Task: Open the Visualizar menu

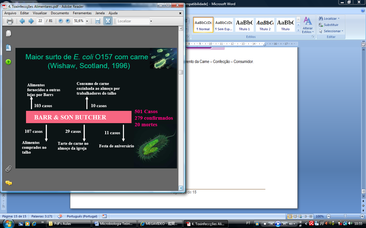Action: click(x=40, y=13)
